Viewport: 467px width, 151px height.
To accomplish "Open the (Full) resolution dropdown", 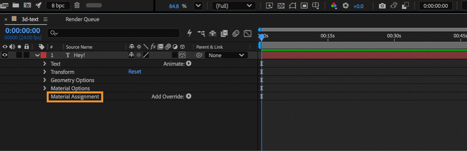I will pyautogui.click(x=233, y=6).
